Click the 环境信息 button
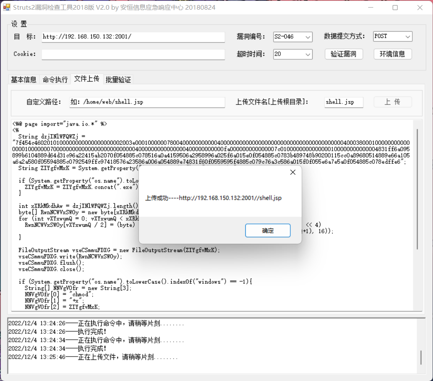 point(393,54)
